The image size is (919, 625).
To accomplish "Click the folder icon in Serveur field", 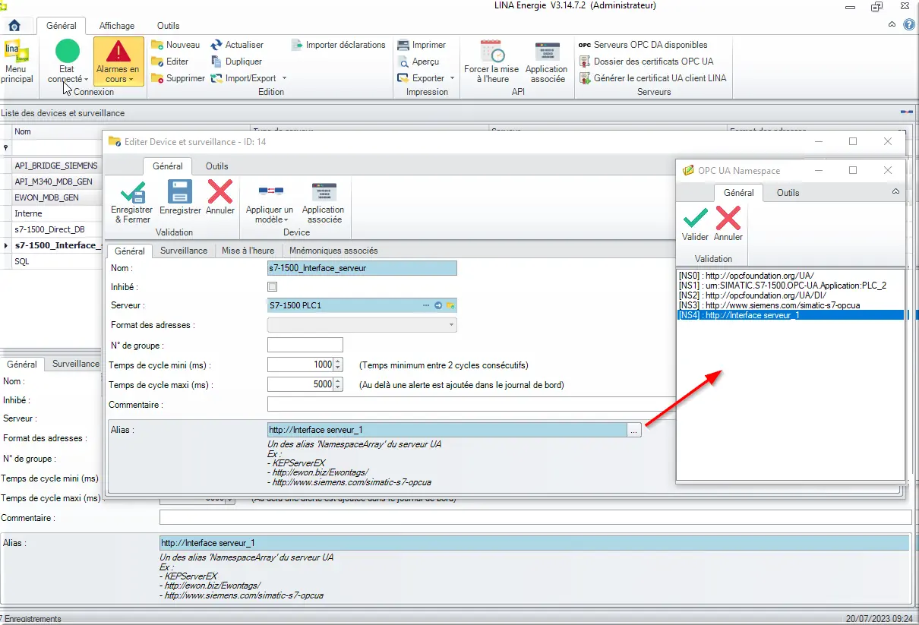I will pos(450,305).
